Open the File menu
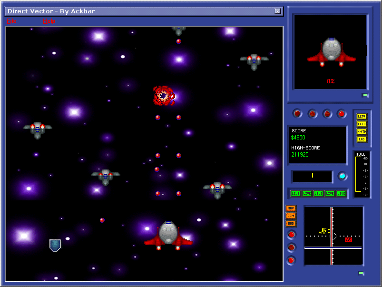Screen dimensions: 382x287 click(11, 21)
